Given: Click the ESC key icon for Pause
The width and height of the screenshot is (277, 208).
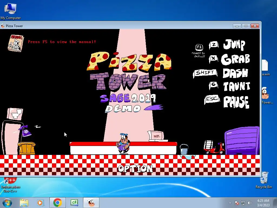Looking at the screenshot, I should 212,99.
